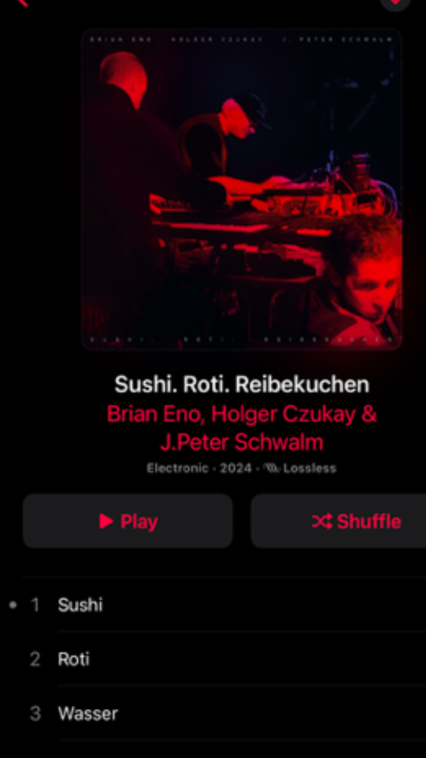
Task: Tap track number 2 in the list
Action: 35,659
